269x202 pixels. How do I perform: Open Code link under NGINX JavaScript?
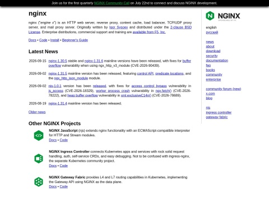(64, 140)
